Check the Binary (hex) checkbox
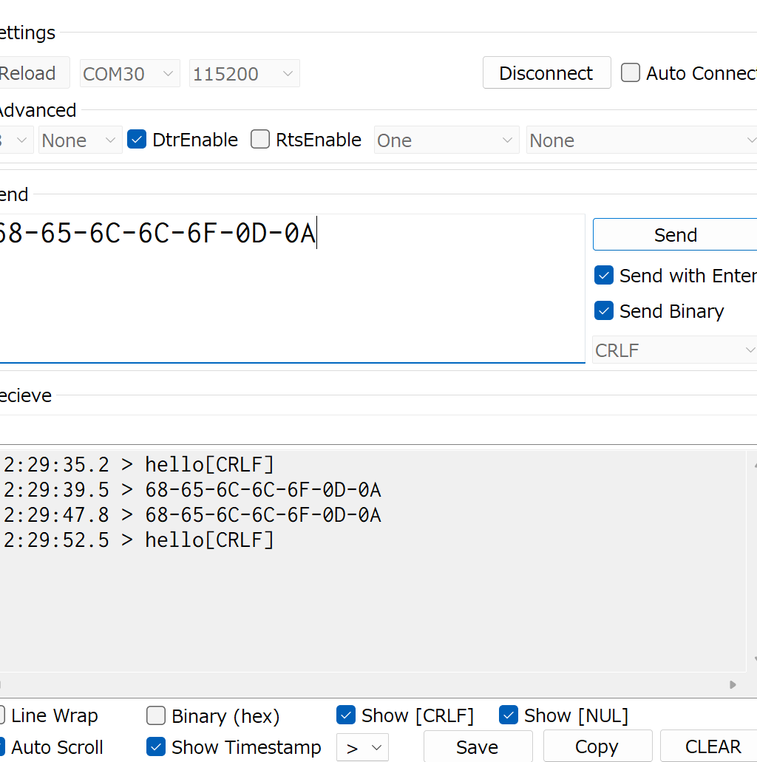The height and width of the screenshot is (762, 757). click(156, 715)
